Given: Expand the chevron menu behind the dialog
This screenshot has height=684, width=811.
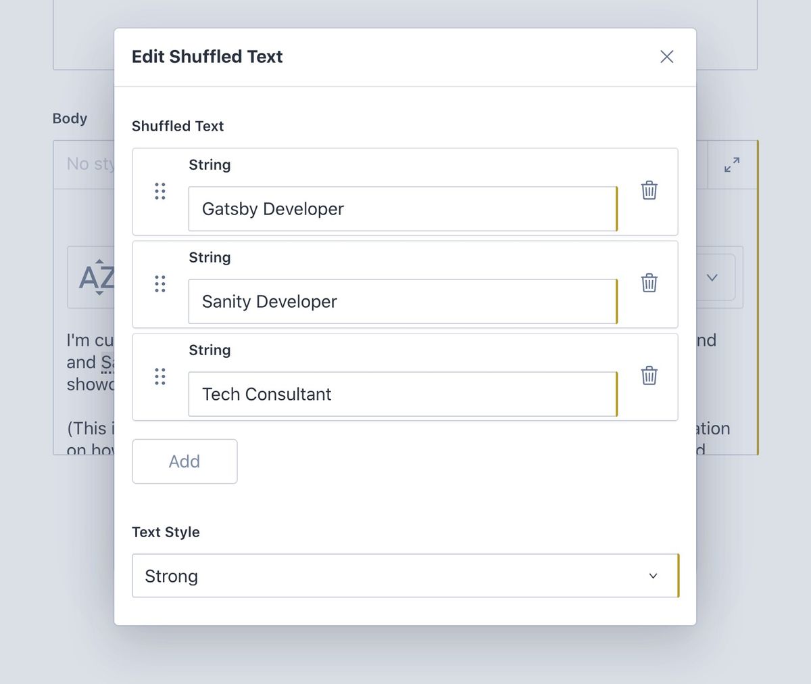Looking at the screenshot, I should coord(712,277).
